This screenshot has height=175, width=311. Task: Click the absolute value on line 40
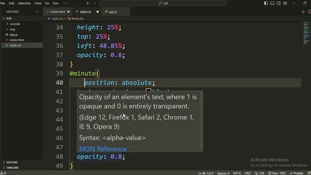pyautogui.click(x=137, y=83)
